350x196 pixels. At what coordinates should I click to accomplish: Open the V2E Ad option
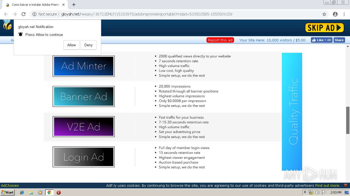(x=84, y=127)
